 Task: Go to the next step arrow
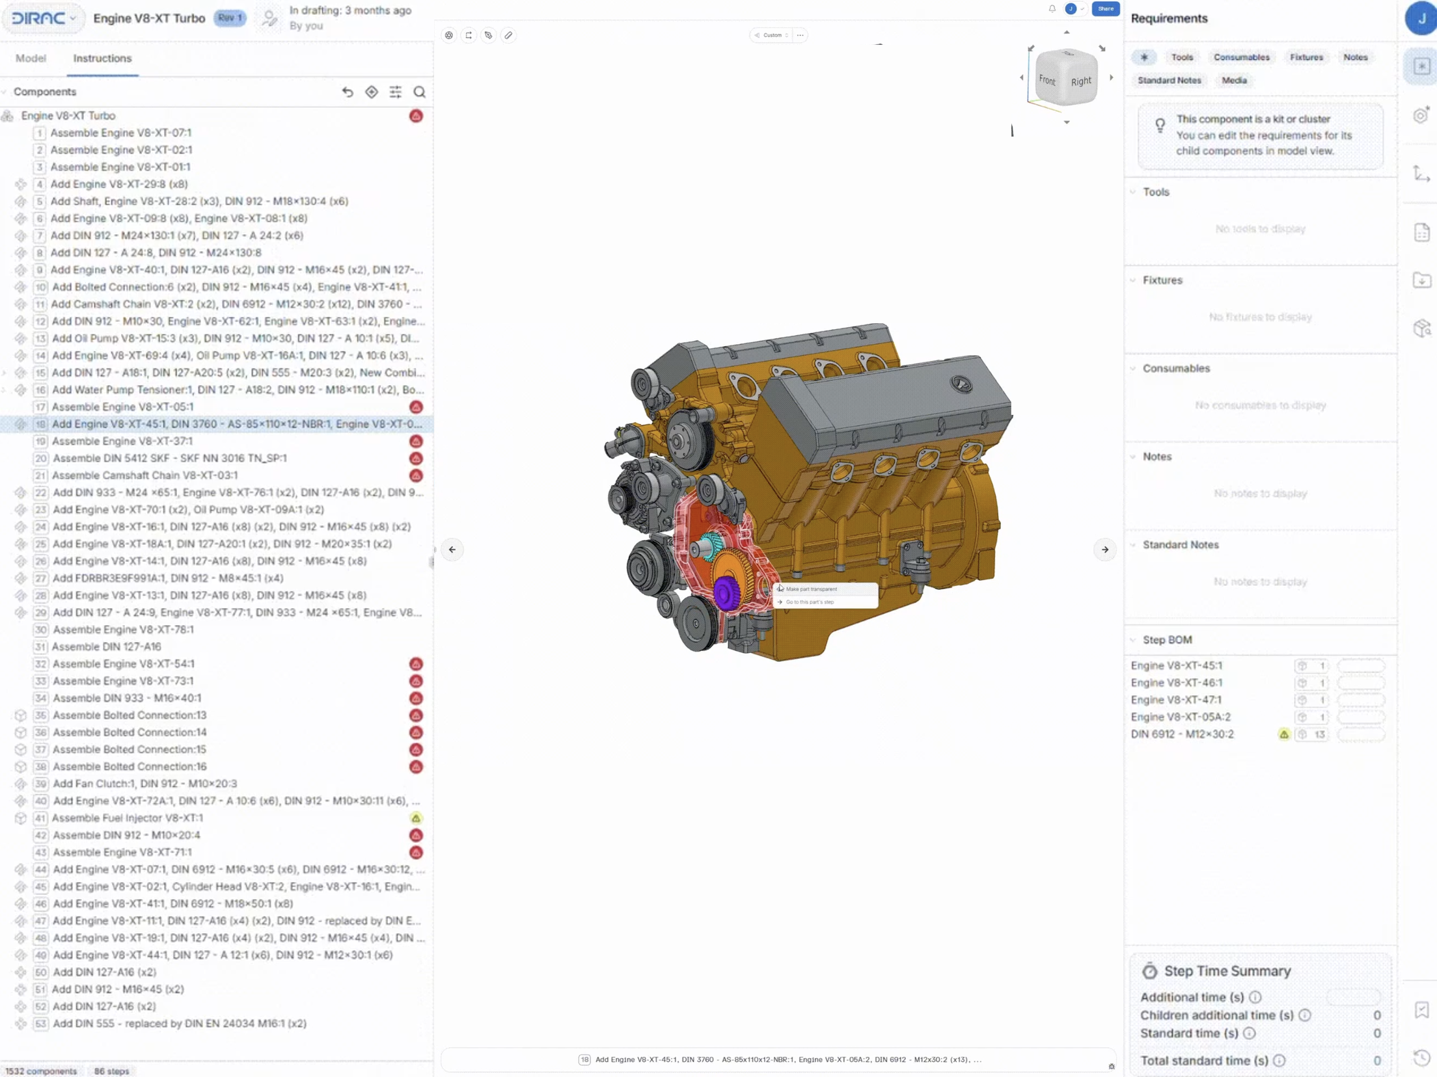pyautogui.click(x=1105, y=550)
